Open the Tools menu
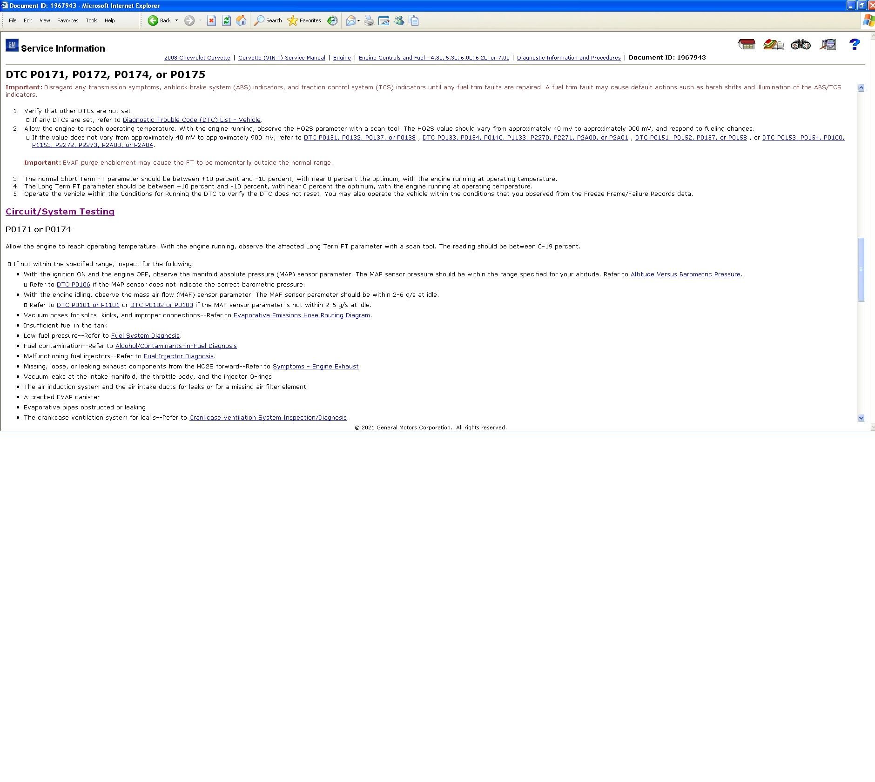The image size is (875, 782). (x=91, y=20)
